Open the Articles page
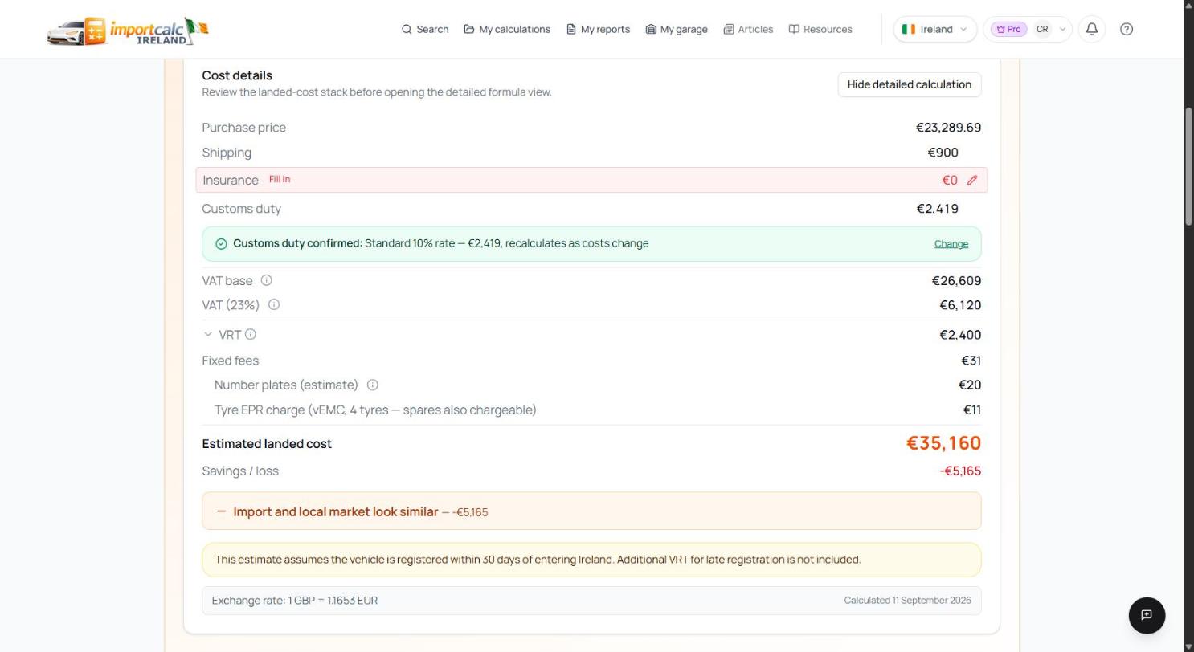Viewport: 1194px width, 652px height. 748,29
